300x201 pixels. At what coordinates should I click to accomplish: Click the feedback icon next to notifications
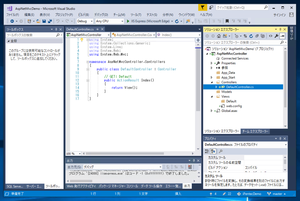click(211, 8)
